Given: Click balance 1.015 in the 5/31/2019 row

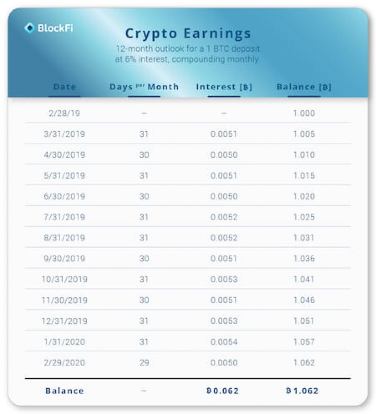Looking at the screenshot, I should (x=304, y=175).
